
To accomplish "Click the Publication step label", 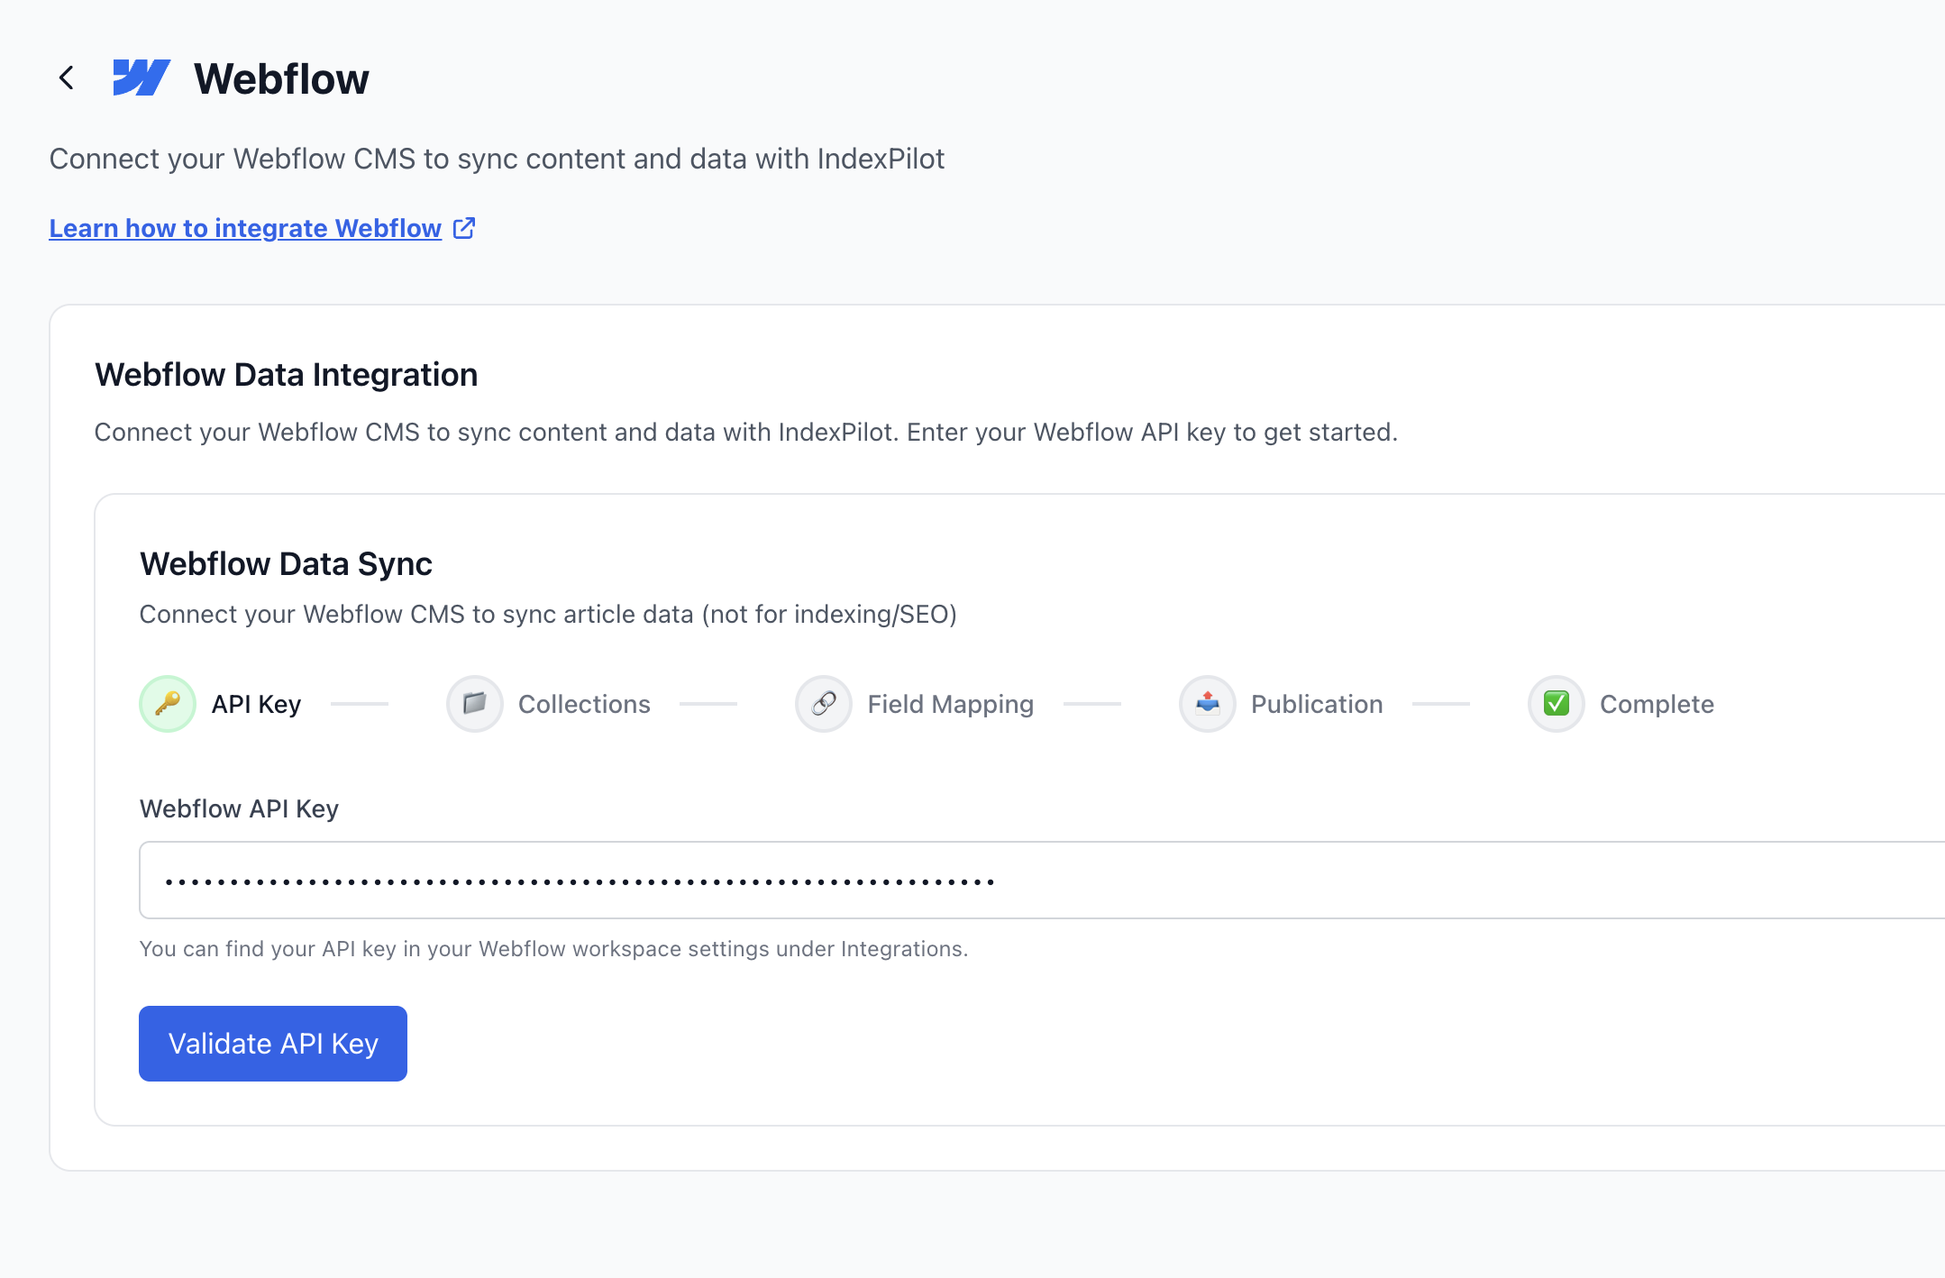I will click(1315, 704).
